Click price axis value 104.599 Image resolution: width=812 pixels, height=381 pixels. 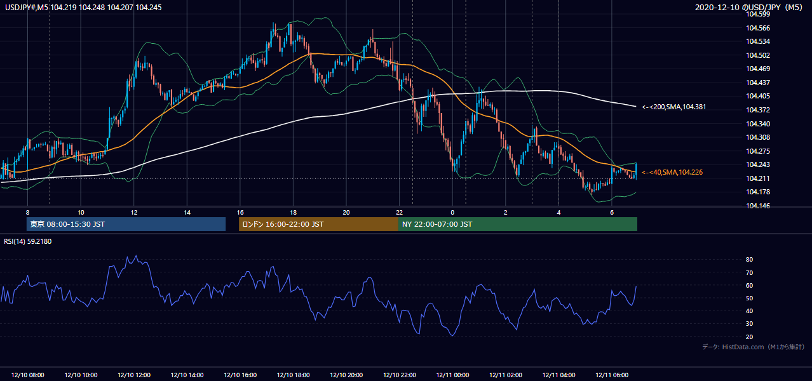[x=759, y=14]
